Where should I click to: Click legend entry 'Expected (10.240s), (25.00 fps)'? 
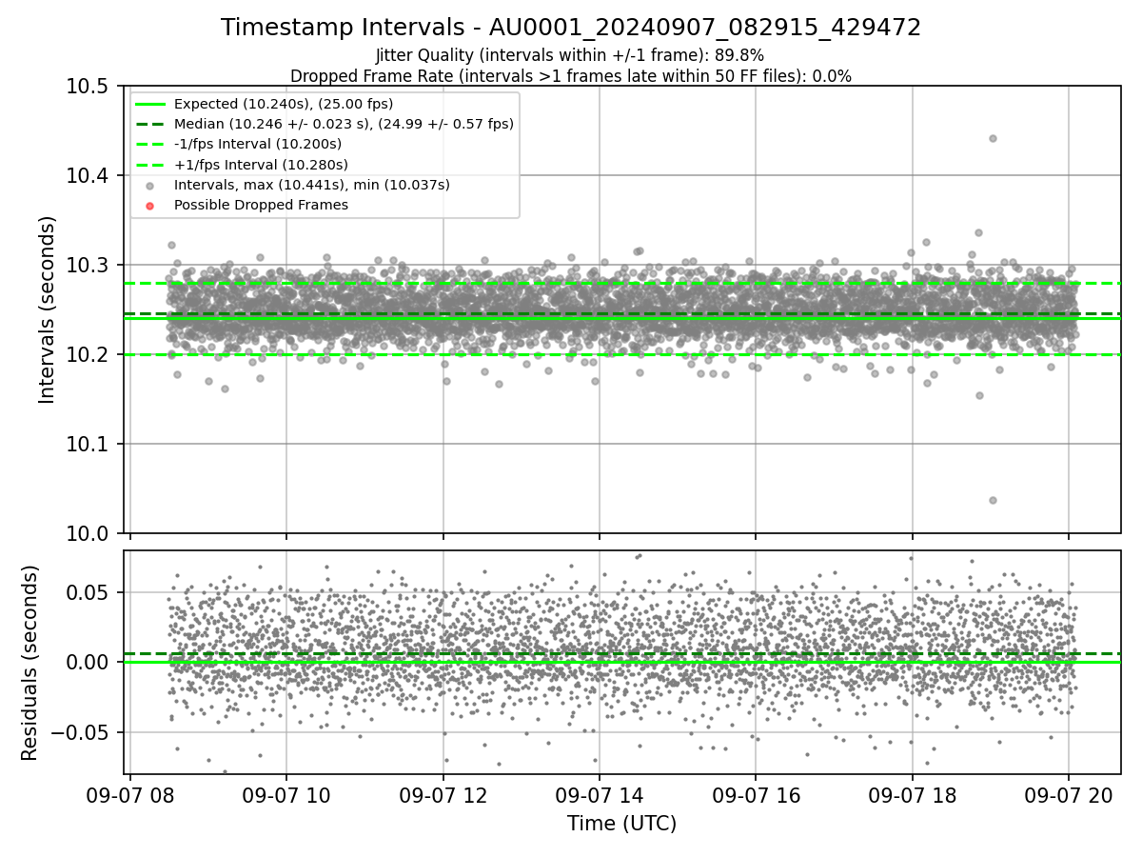coord(284,104)
